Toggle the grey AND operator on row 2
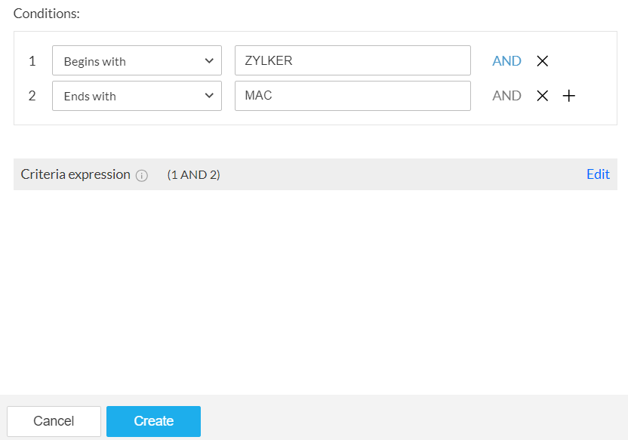628x440 pixels. pos(506,96)
